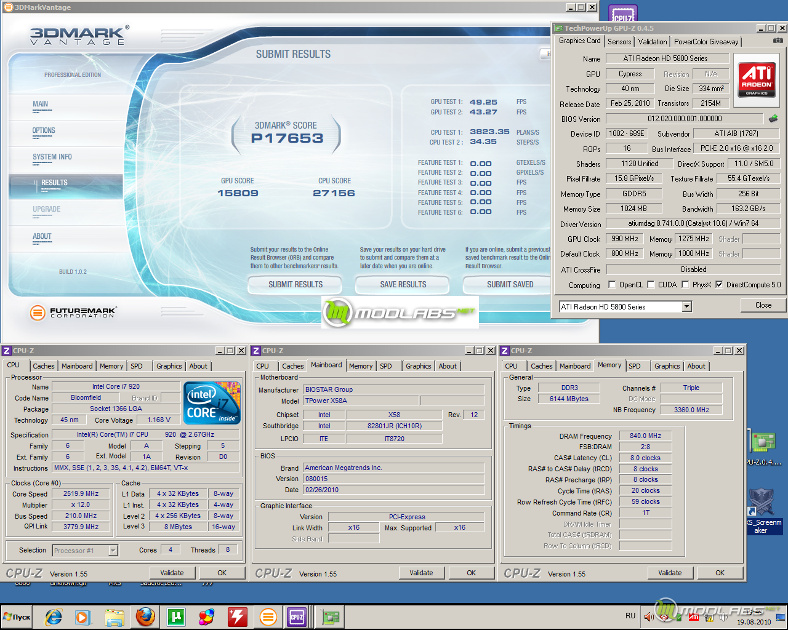Click Validate in the left CPU-Z window
Image resolution: width=788 pixels, height=630 pixels.
point(172,573)
